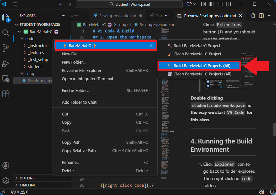Open the Source Control view
Image resolution: width=276 pixels, height=195 pixels.
click(x=6, y=48)
